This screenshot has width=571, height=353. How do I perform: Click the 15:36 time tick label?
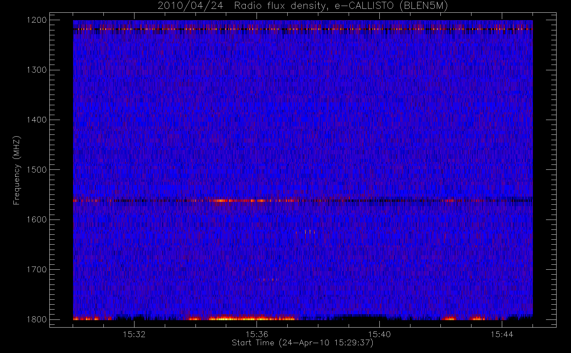pos(257,334)
